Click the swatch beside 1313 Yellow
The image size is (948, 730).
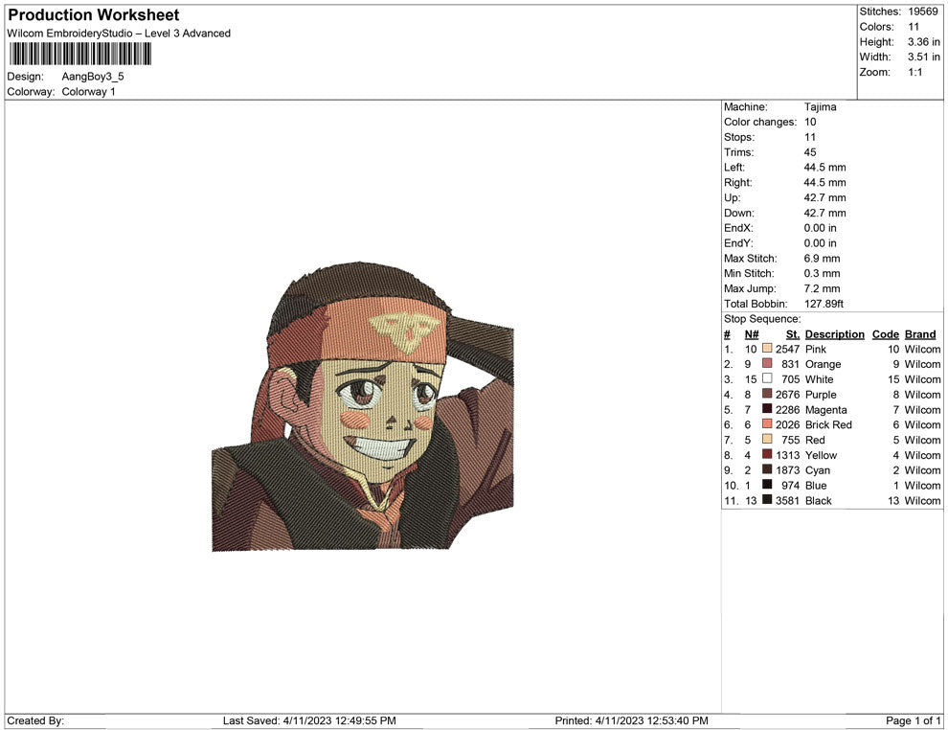(767, 454)
